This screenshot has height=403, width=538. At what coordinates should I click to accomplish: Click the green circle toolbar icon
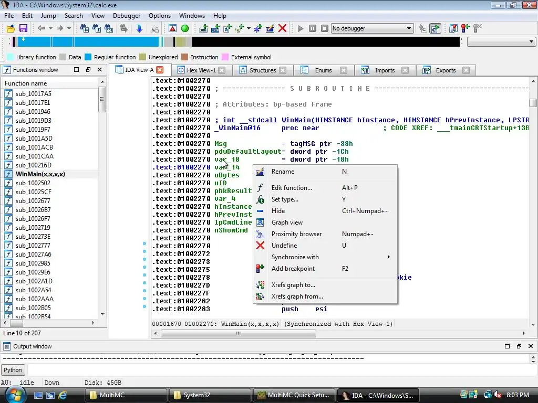coord(184,28)
